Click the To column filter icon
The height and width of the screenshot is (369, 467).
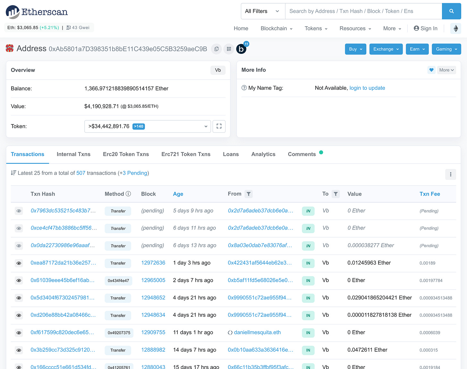coord(335,194)
